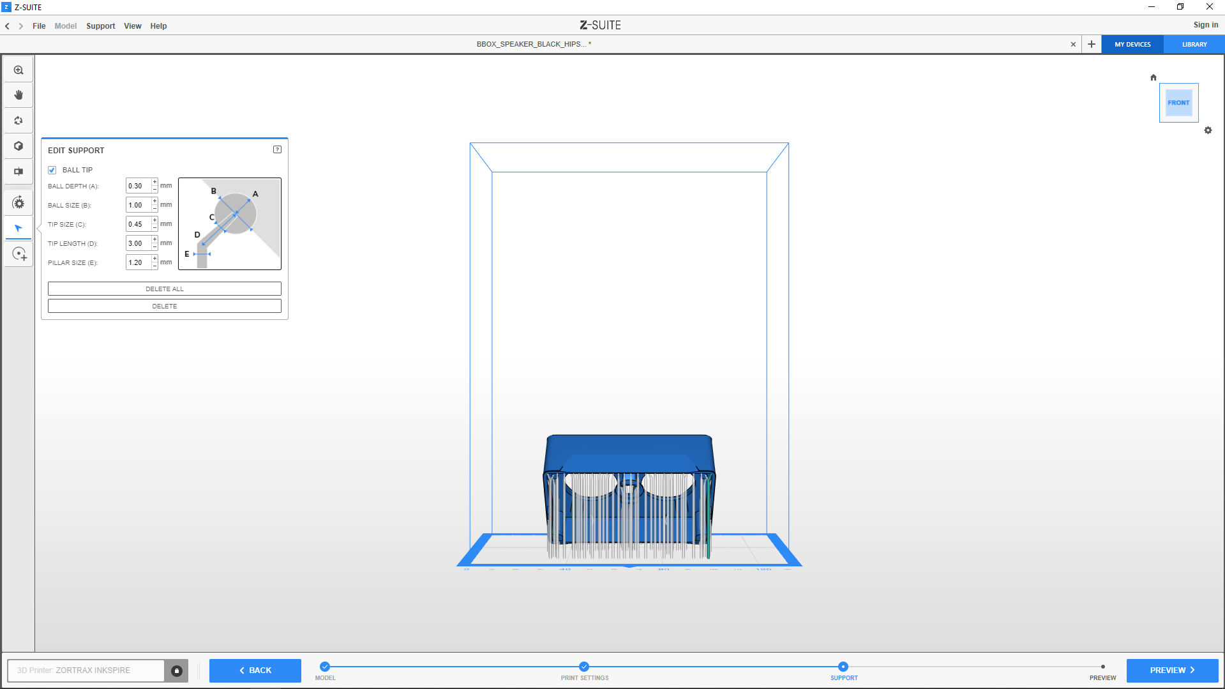Open the Support menu
This screenshot has height=689, width=1225.
coord(100,26)
